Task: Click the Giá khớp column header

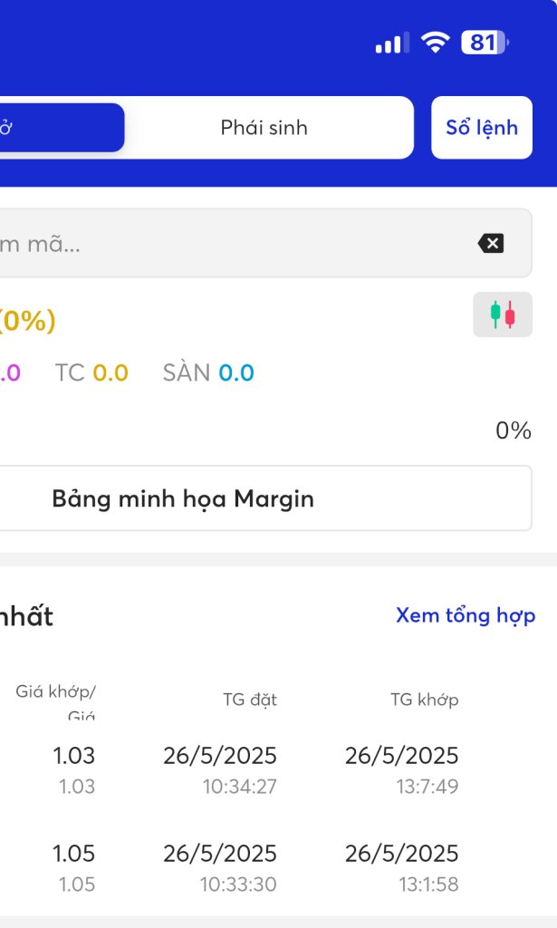Action: pyautogui.click(x=56, y=692)
